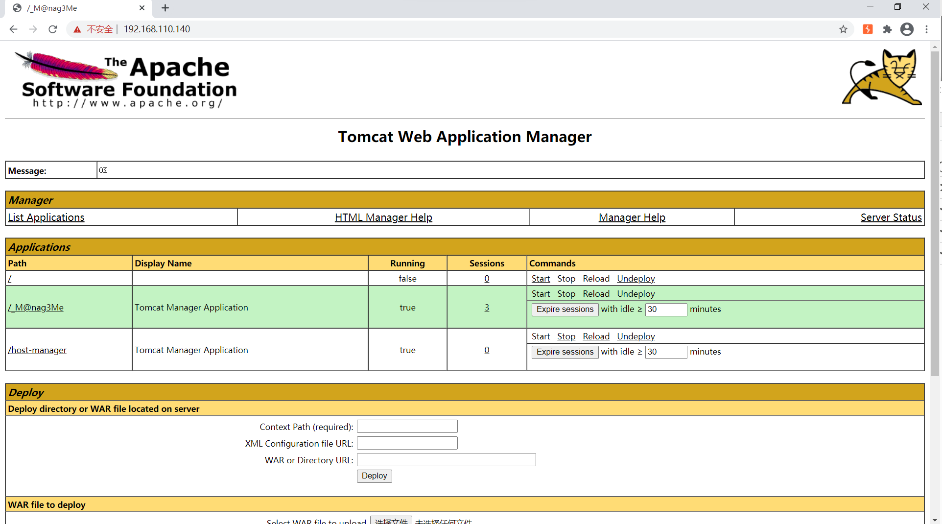The image size is (942, 524).
Task: Close the /_M@nag3Me browser tab
Action: pos(142,8)
